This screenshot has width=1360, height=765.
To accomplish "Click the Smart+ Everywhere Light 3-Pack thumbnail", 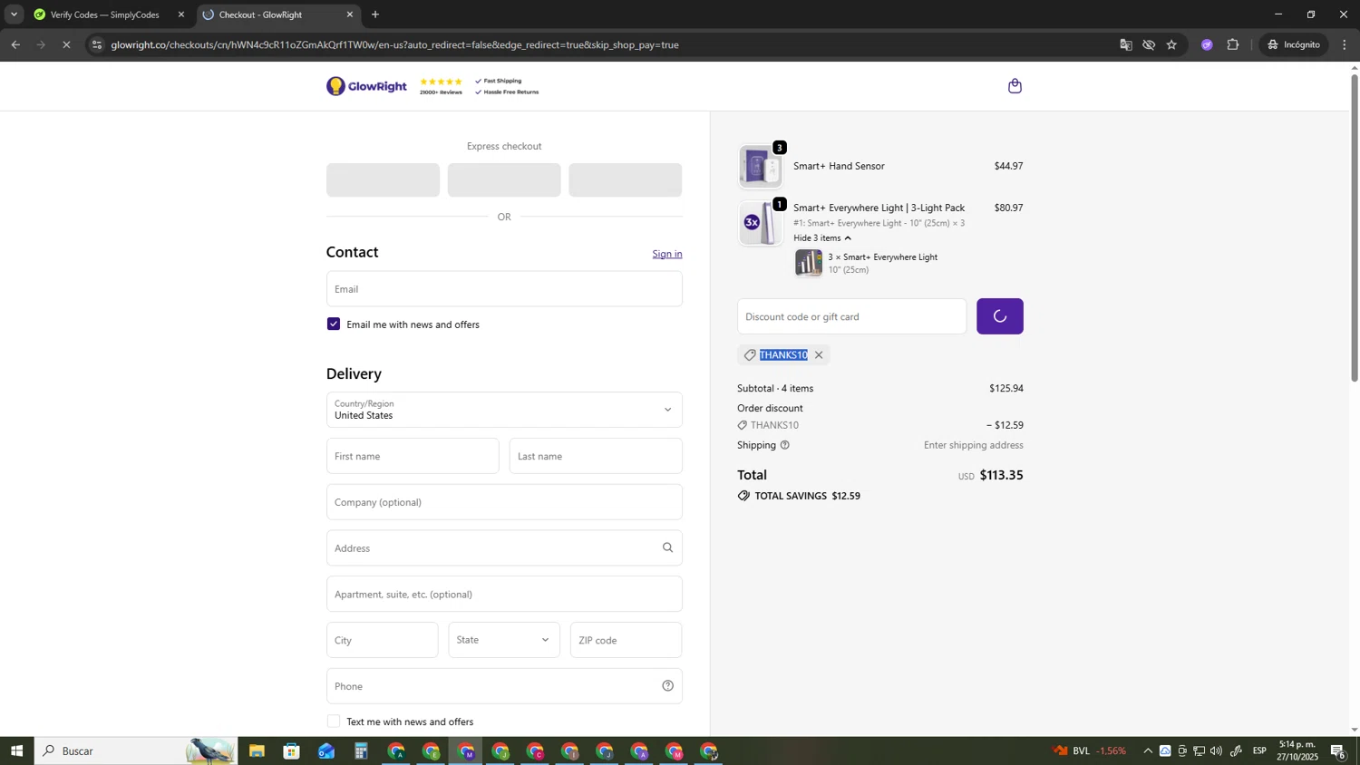I will (761, 223).
